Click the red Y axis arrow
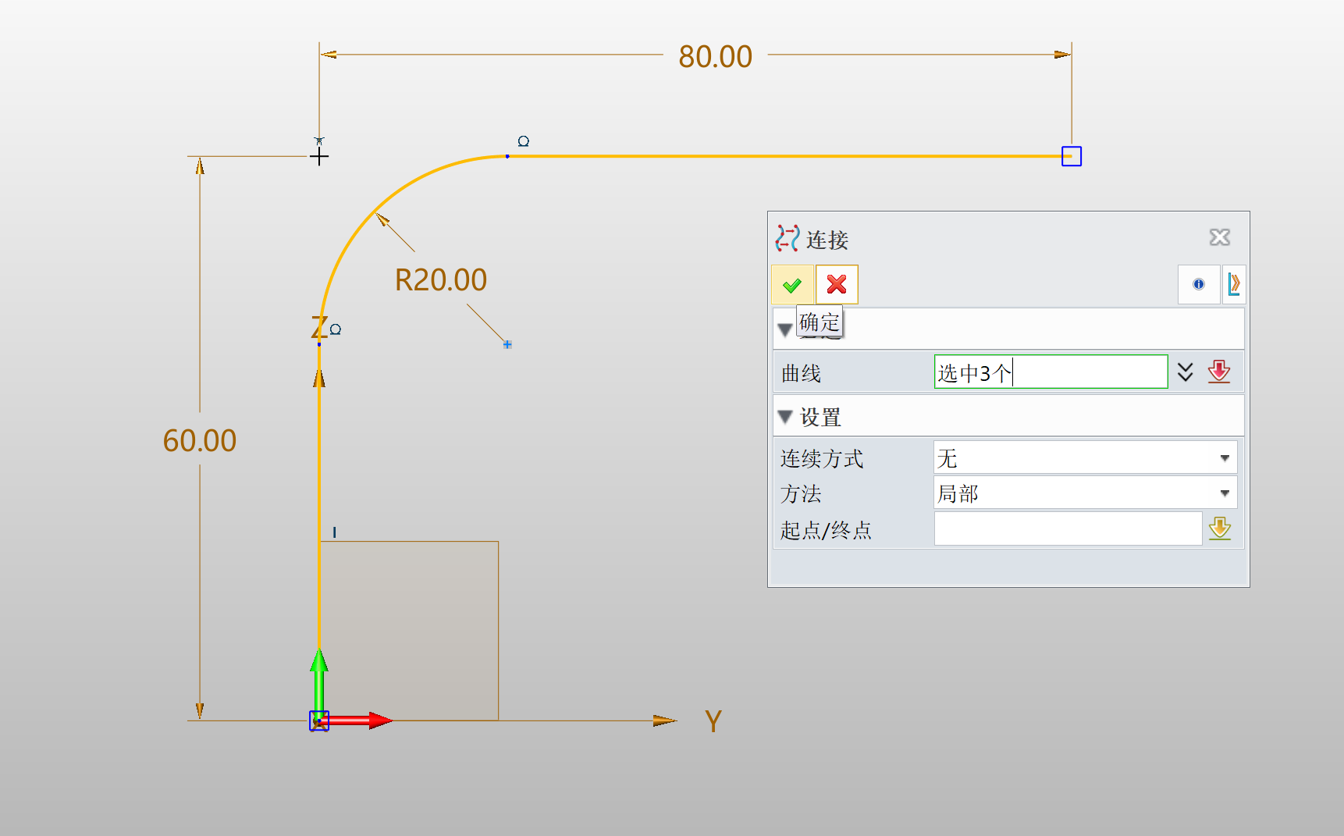Viewport: 1344px width, 836px height. (361, 720)
